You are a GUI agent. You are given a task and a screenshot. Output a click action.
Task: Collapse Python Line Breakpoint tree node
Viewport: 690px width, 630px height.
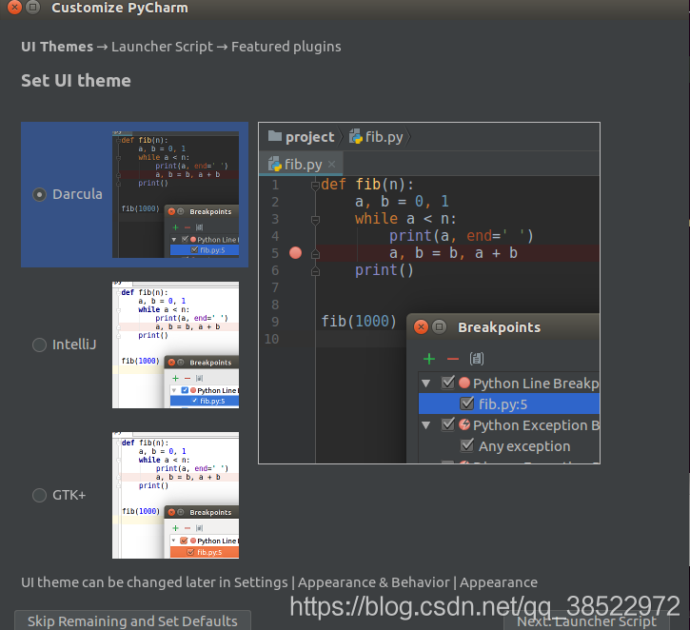point(426,384)
